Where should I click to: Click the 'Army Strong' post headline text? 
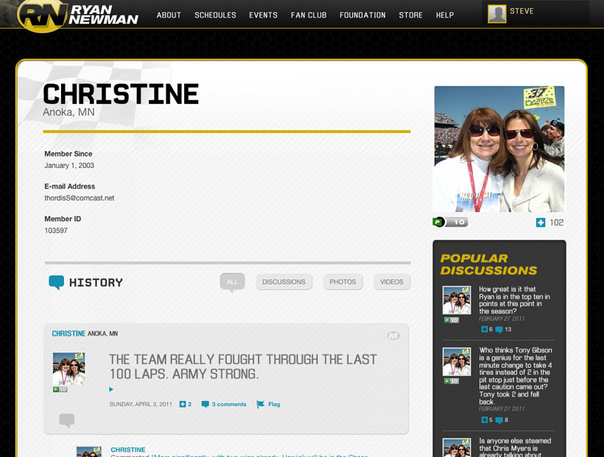[242, 366]
